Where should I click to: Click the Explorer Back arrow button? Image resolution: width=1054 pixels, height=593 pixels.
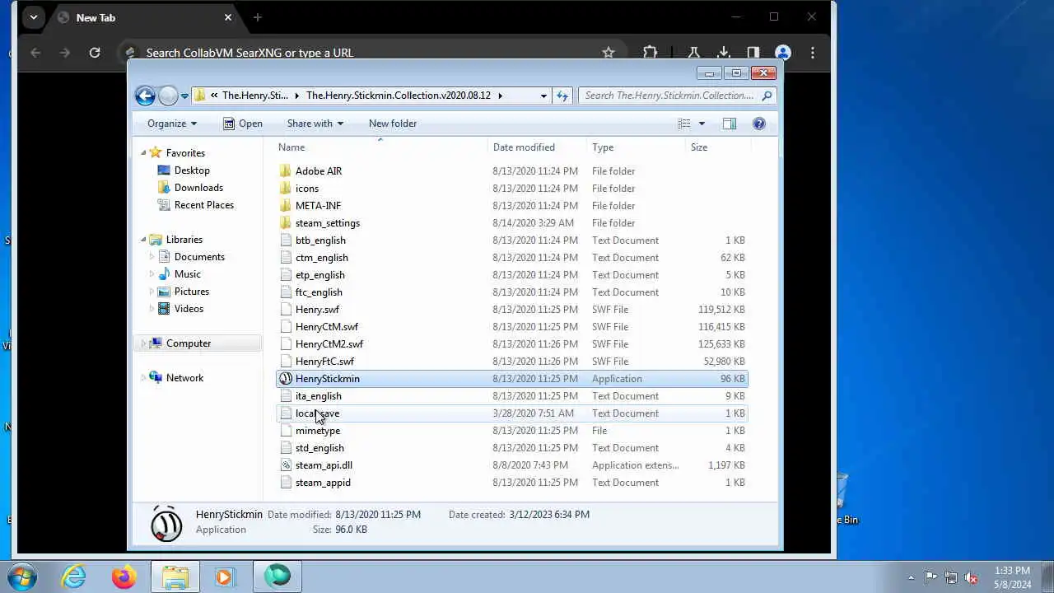145,96
